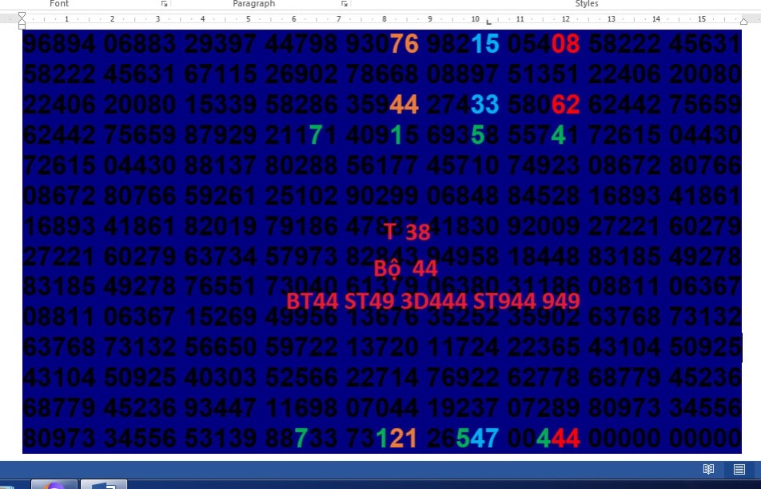Place cursor in number group 78668
Image resolution: width=761 pixels, height=489 pixels.
(382, 74)
